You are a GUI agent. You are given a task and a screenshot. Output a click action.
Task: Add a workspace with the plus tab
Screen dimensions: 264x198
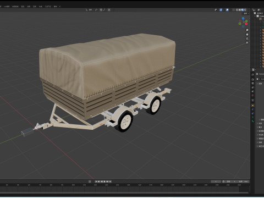60,7
